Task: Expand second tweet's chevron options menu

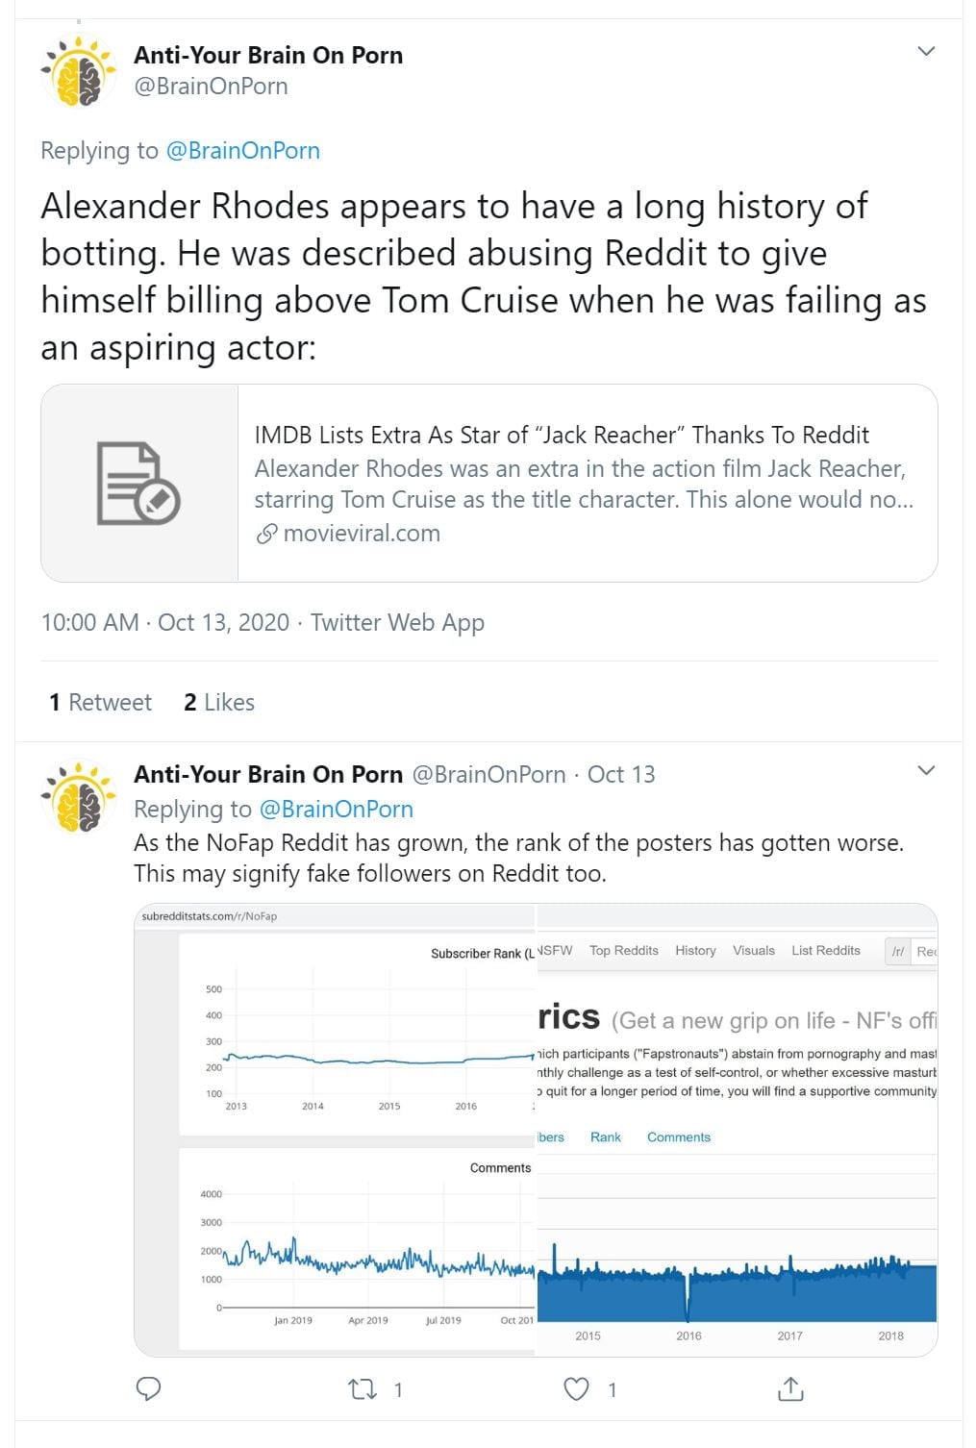Action: coord(926,770)
